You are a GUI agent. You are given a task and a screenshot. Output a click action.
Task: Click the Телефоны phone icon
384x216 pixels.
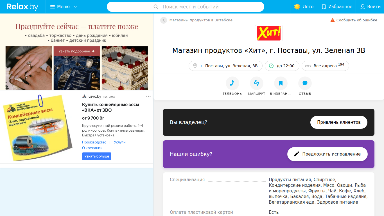point(232,83)
